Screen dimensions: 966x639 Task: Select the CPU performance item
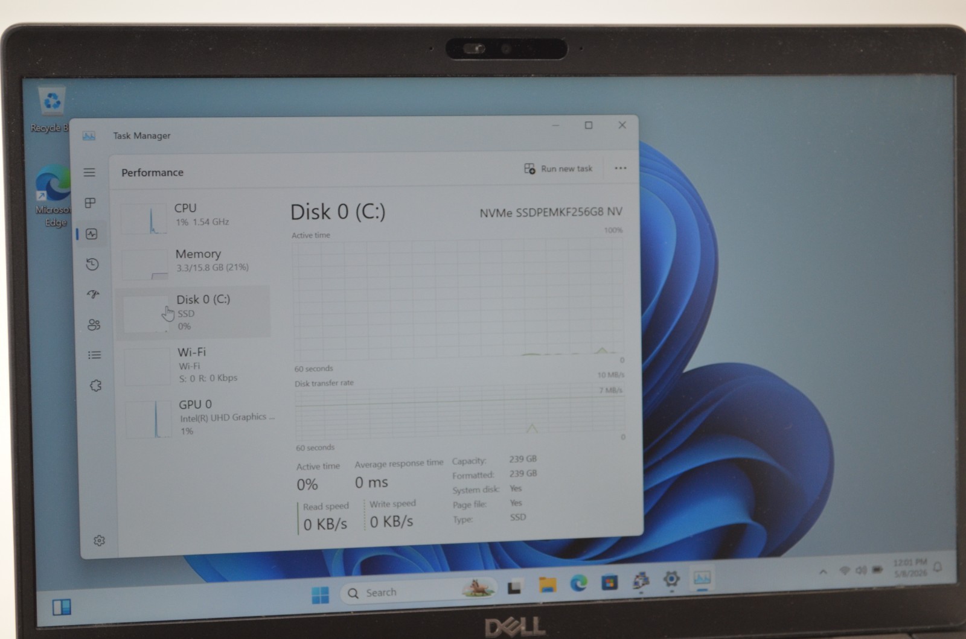click(x=193, y=217)
